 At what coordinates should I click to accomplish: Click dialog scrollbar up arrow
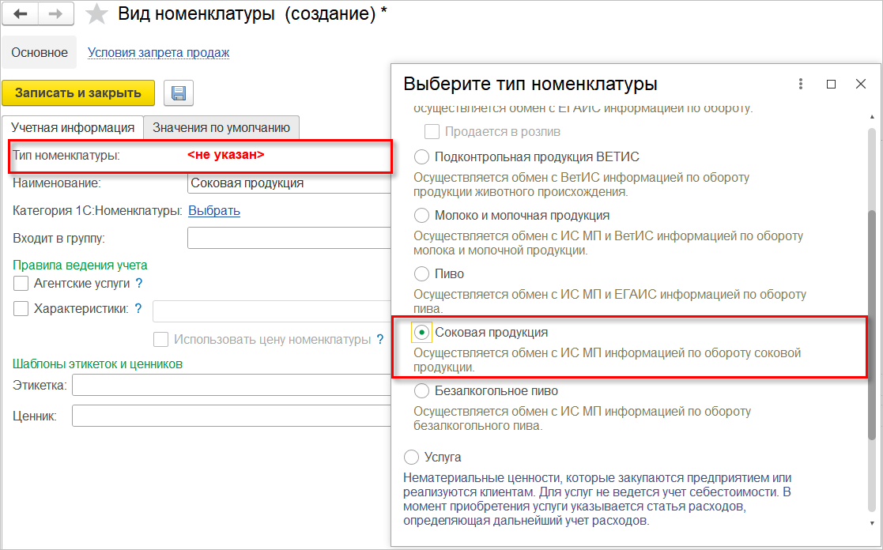(872, 117)
